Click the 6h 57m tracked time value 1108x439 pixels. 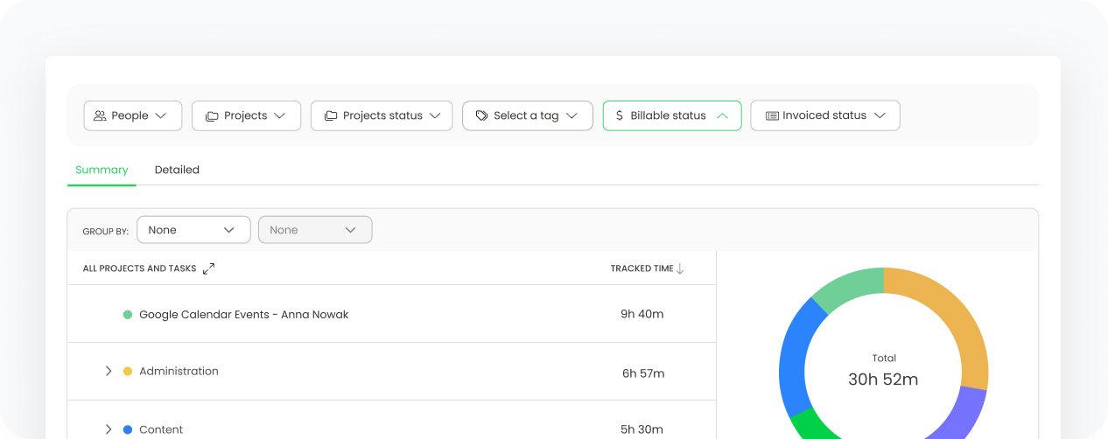pyautogui.click(x=643, y=373)
